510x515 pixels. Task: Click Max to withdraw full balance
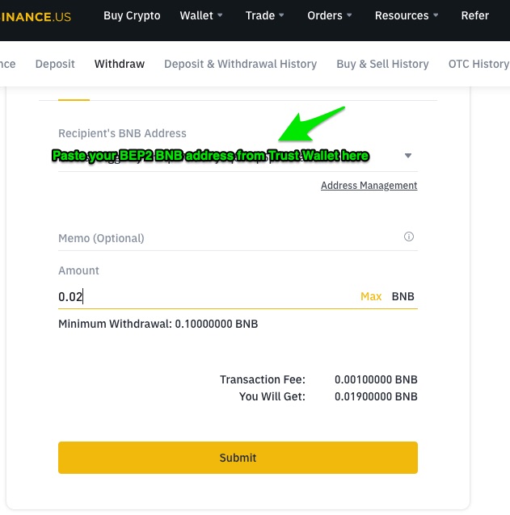click(371, 296)
